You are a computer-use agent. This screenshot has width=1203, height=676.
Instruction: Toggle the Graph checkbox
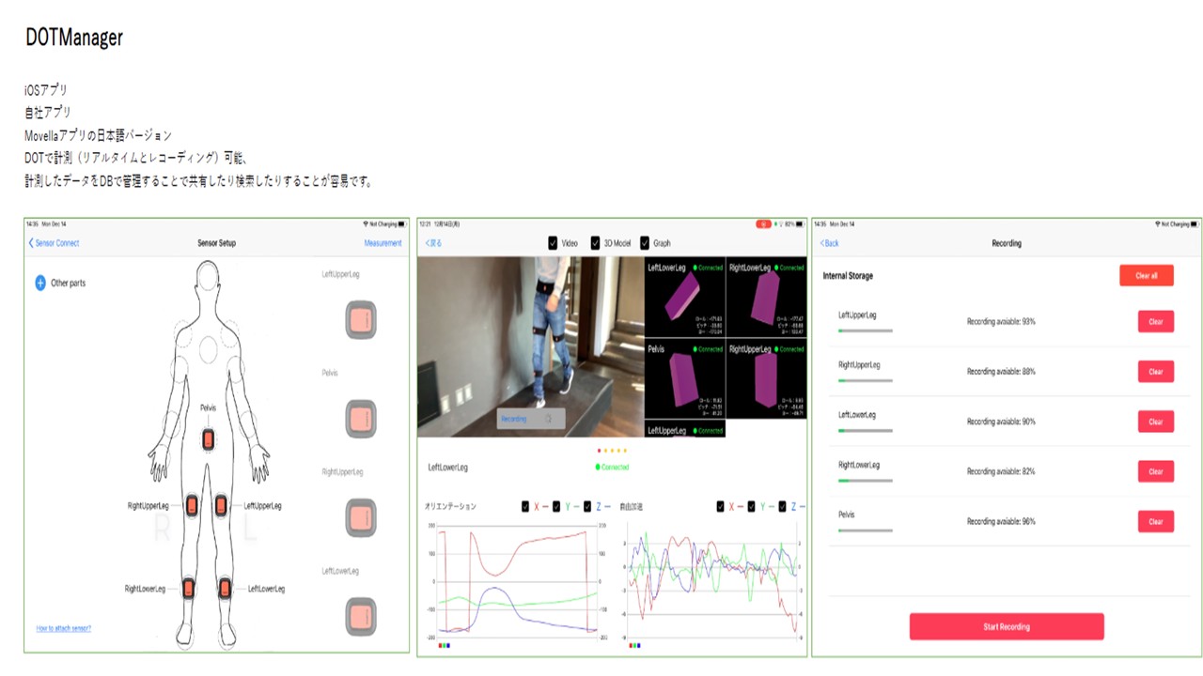644,243
